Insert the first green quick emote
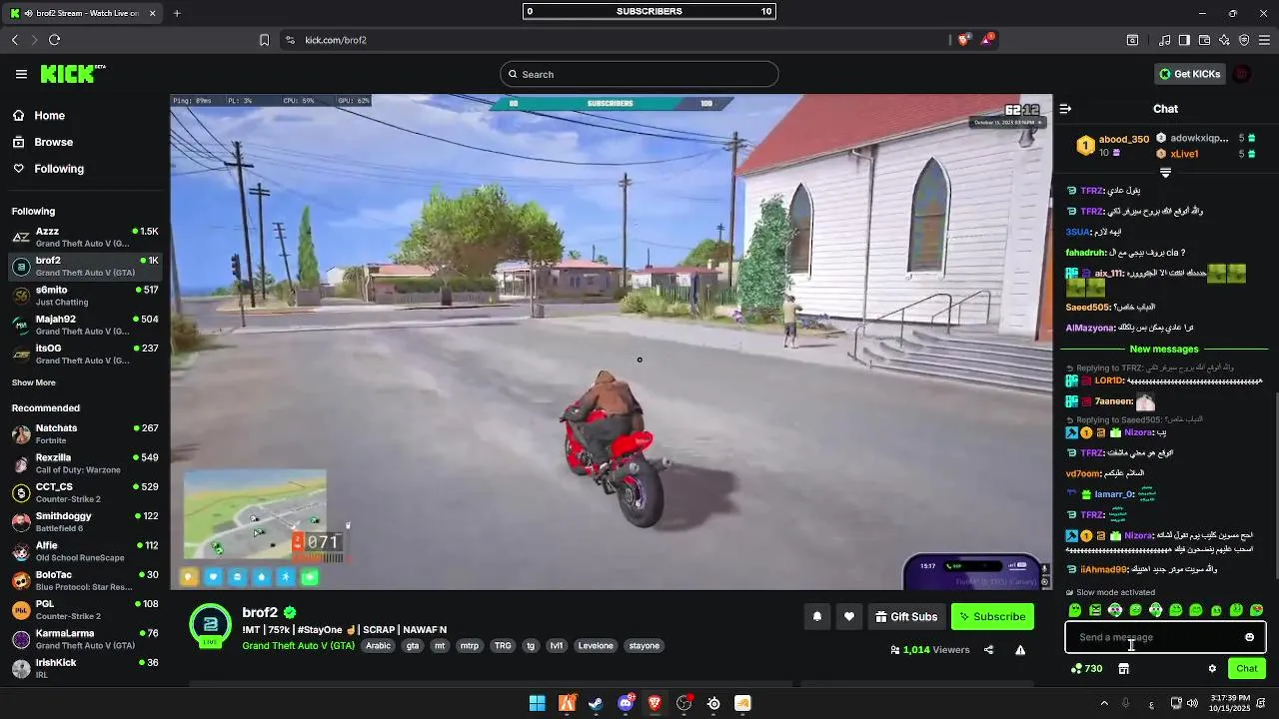This screenshot has height=719, width=1279. [x=1075, y=610]
